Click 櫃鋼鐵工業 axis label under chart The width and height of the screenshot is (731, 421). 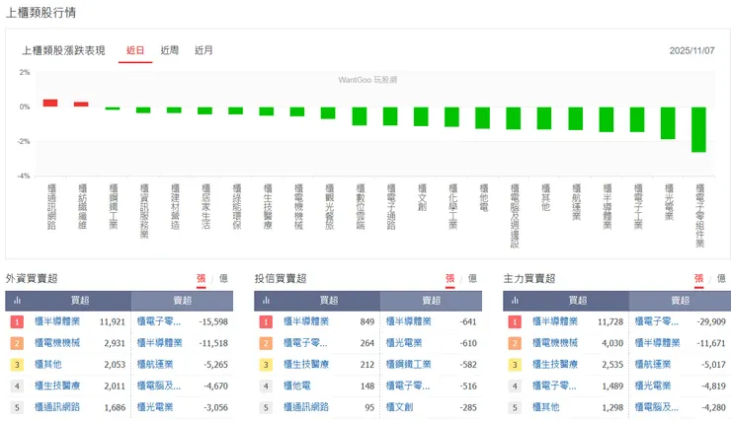coord(114,206)
